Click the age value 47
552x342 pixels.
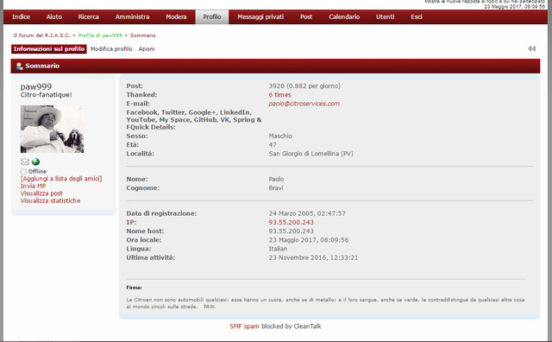click(273, 145)
